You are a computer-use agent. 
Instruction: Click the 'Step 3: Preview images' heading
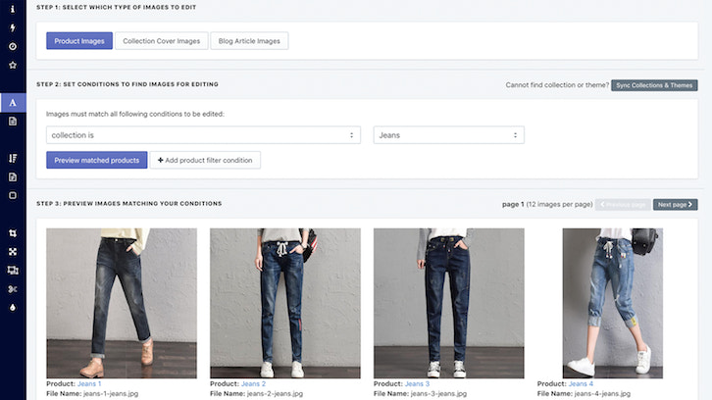click(129, 203)
